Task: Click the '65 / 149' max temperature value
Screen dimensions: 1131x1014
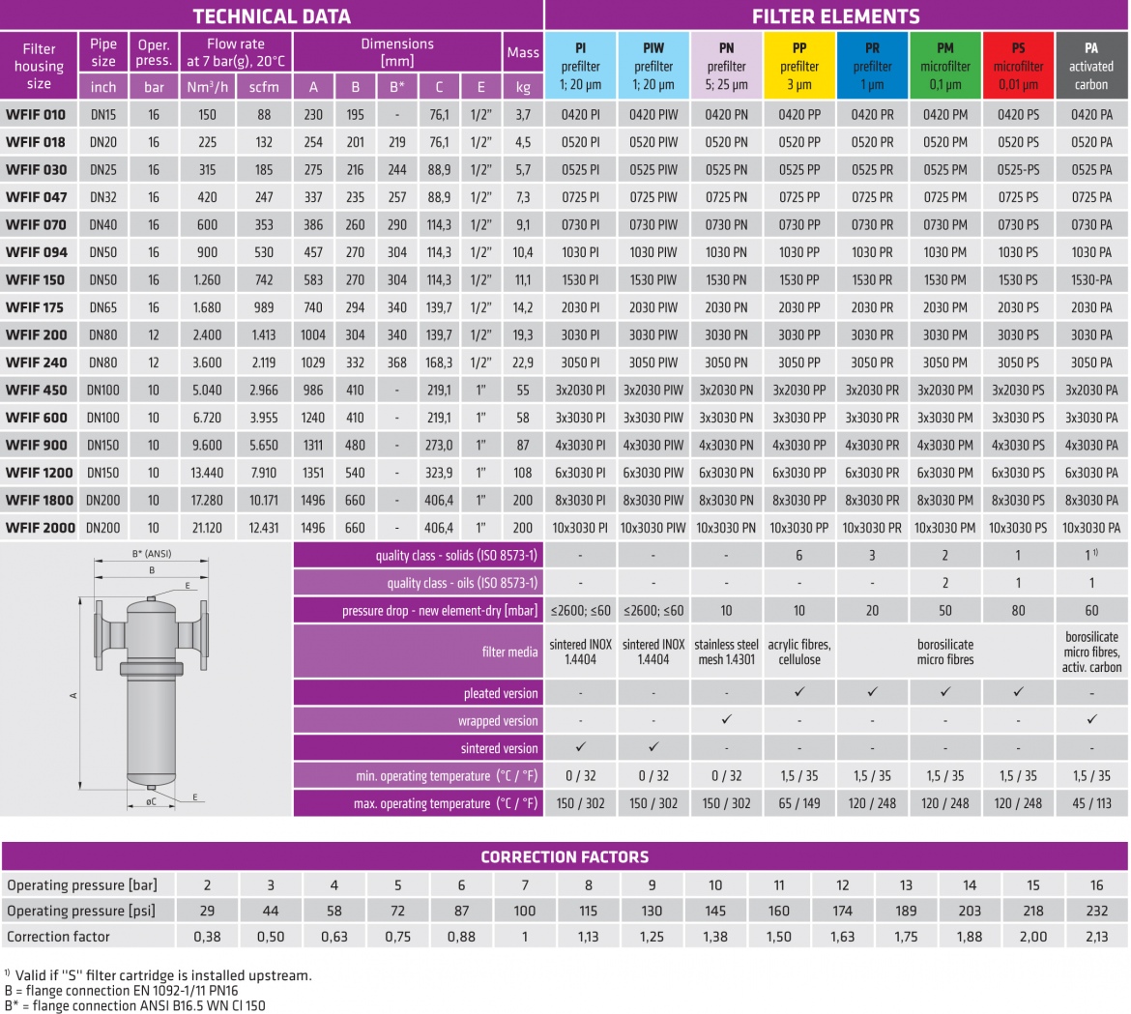Action: [x=799, y=803]
